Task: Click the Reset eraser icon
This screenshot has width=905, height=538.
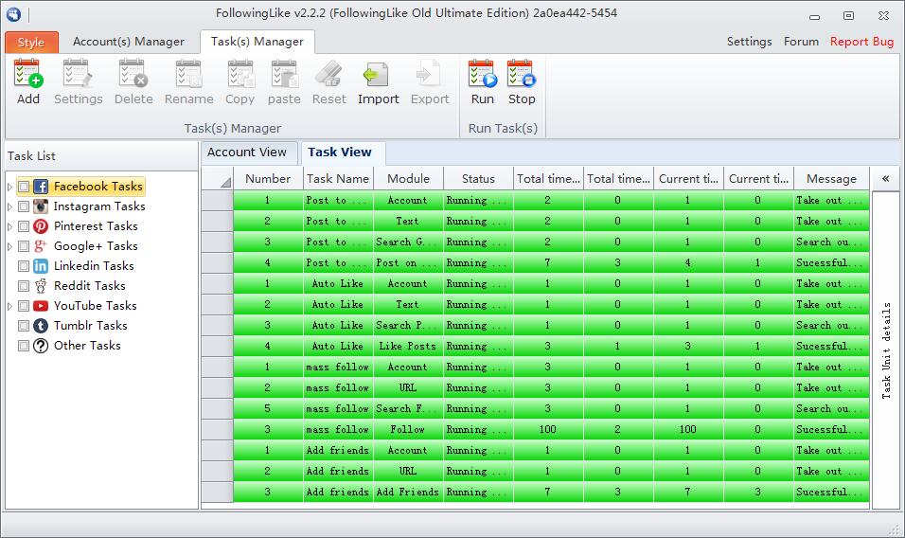Action: [328, 73]
